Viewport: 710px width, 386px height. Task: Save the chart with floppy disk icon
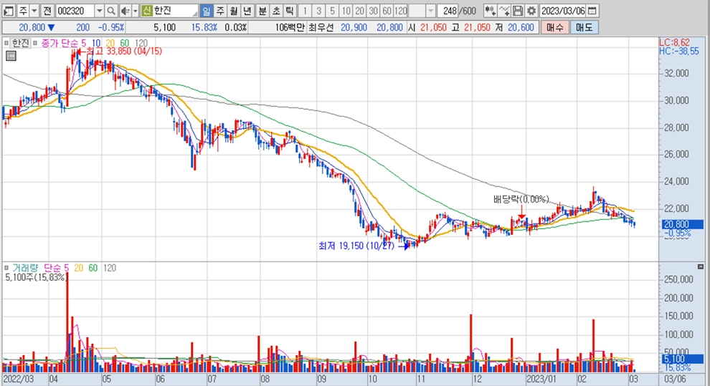pos(518,11)
